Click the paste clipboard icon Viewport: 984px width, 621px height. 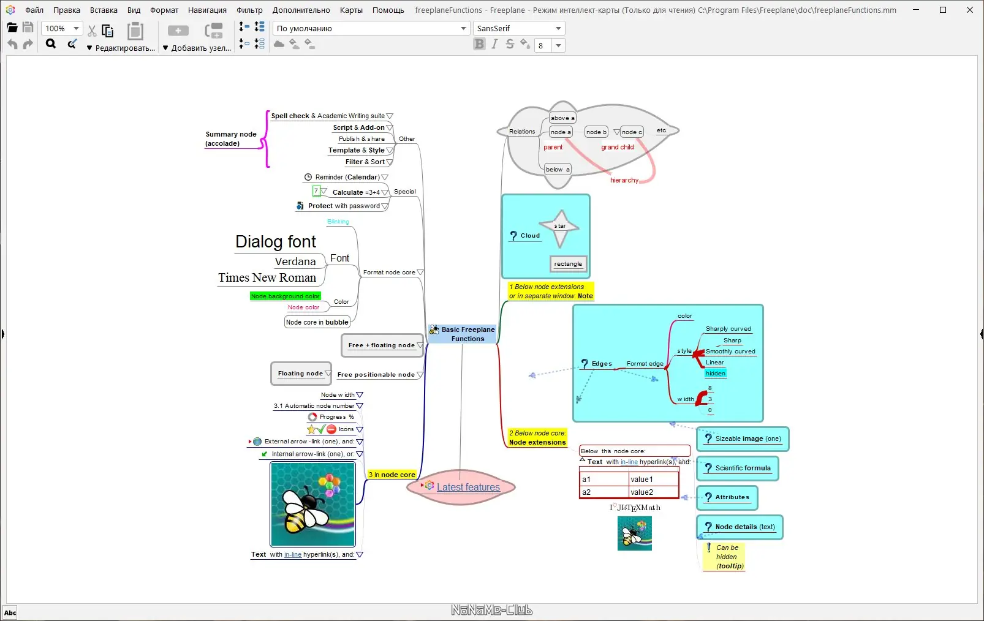[135, 30]
